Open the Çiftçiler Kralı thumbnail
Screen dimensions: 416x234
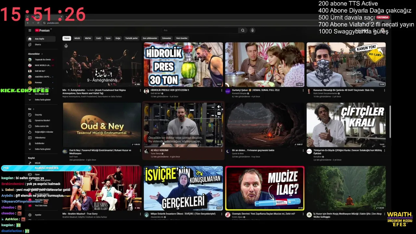(x=346, y=125)
